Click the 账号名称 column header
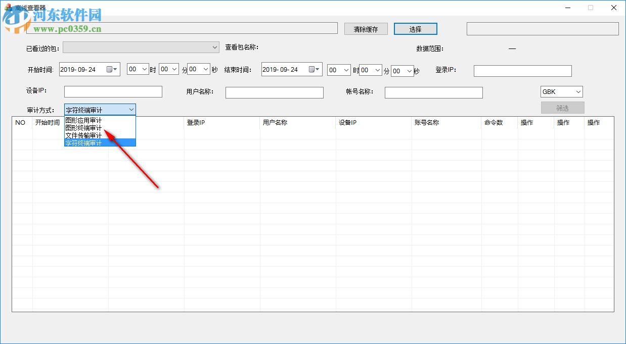Image resolution: width=626 pixels, height=344 pixels. pos(446,123)
